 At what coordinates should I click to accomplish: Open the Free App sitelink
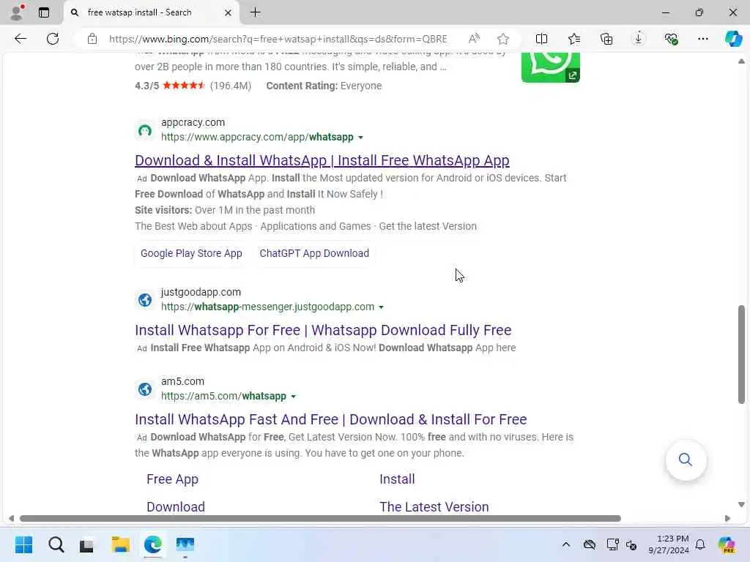pos(172,479)
